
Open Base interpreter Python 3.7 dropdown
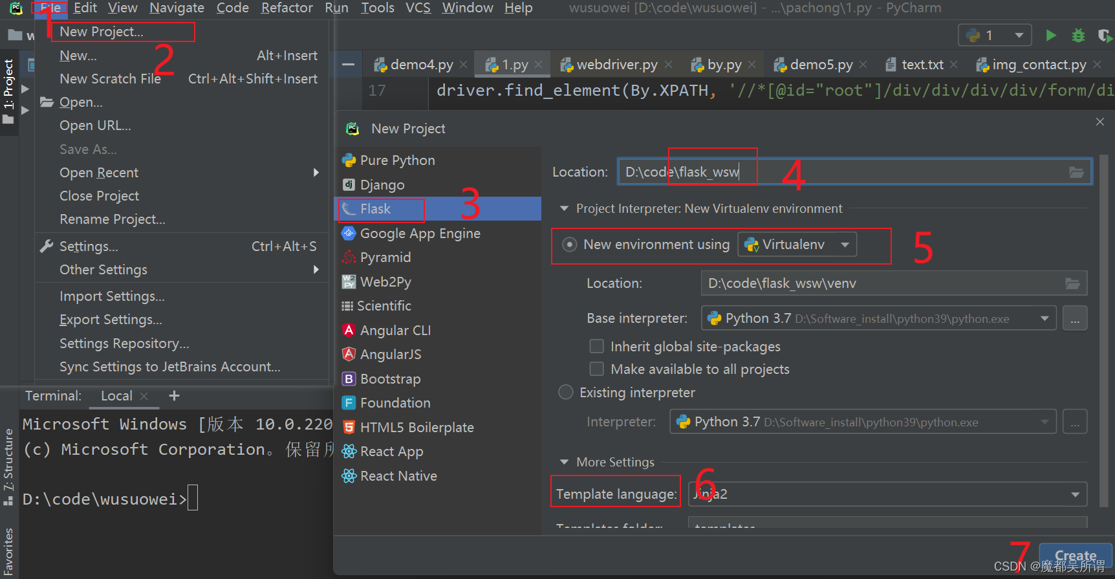[x=878, y=318]
